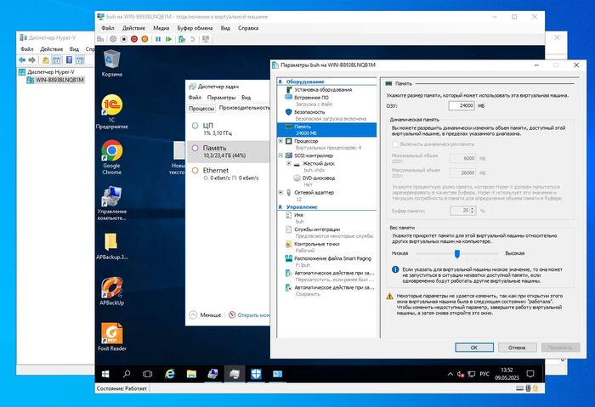Image resolution: width=595 pixels, height=407 pixels.
Task: Open File Explorer from the guest taskbar
Action: (191, 374)
